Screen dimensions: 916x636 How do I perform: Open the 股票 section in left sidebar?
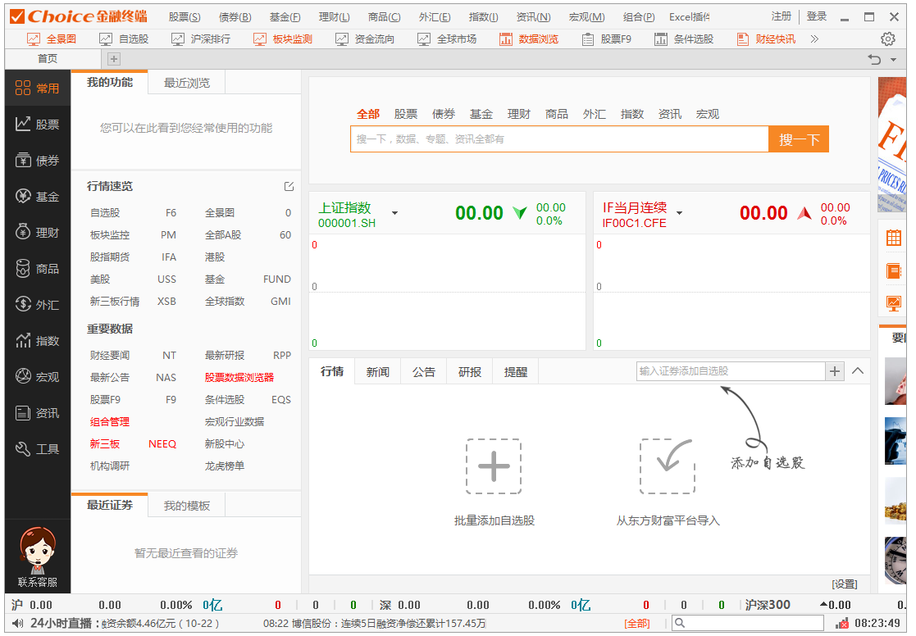38,125
